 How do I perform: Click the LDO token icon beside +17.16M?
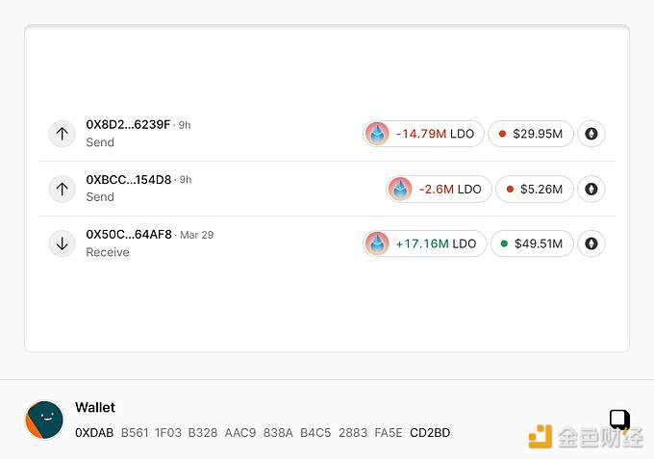pyautogui.click(x=377, y=243)
